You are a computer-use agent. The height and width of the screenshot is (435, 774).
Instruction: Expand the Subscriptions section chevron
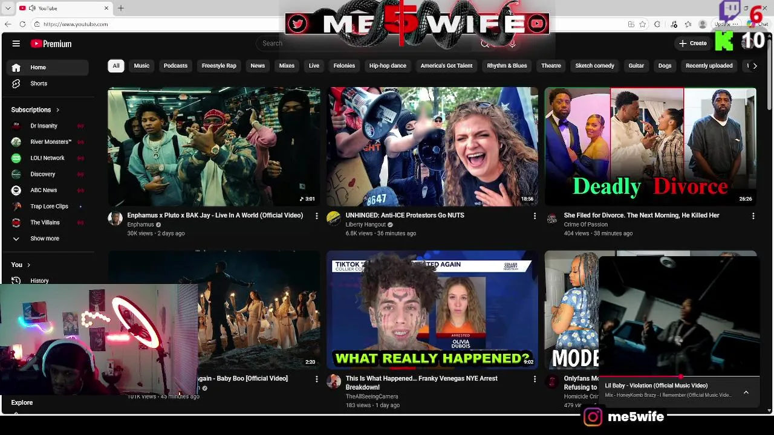[x=58, y=110]
